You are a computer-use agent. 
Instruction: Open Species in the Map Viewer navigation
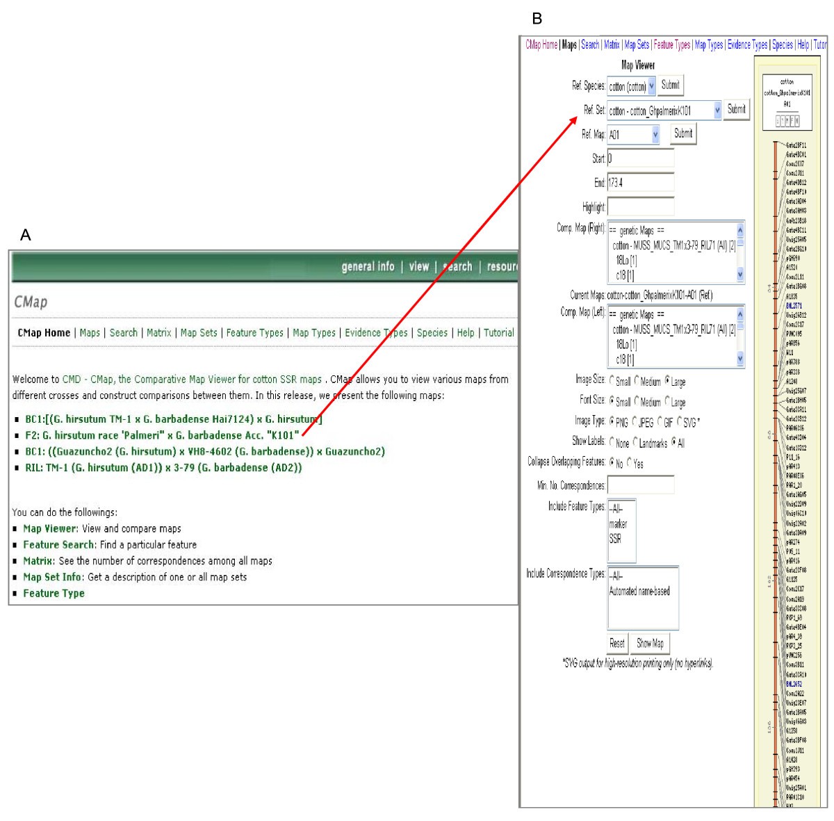click(x=783, y=45)
